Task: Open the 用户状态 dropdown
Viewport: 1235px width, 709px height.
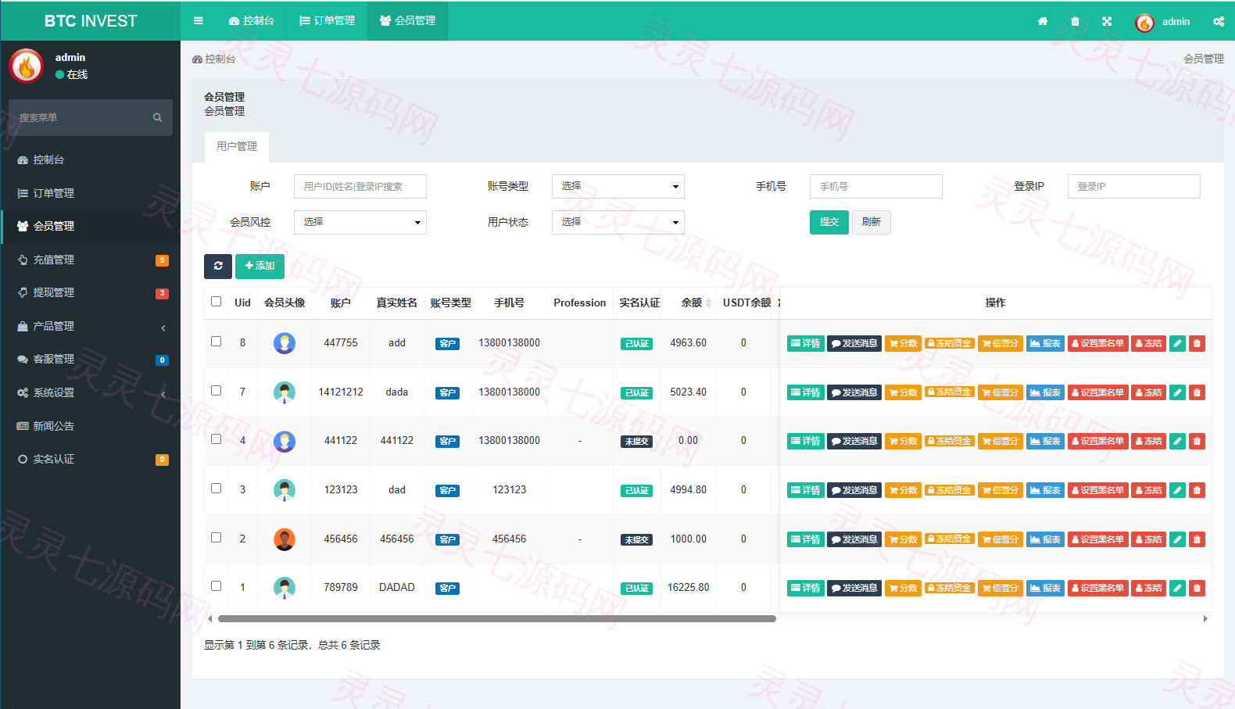Action: pos(618,222)
